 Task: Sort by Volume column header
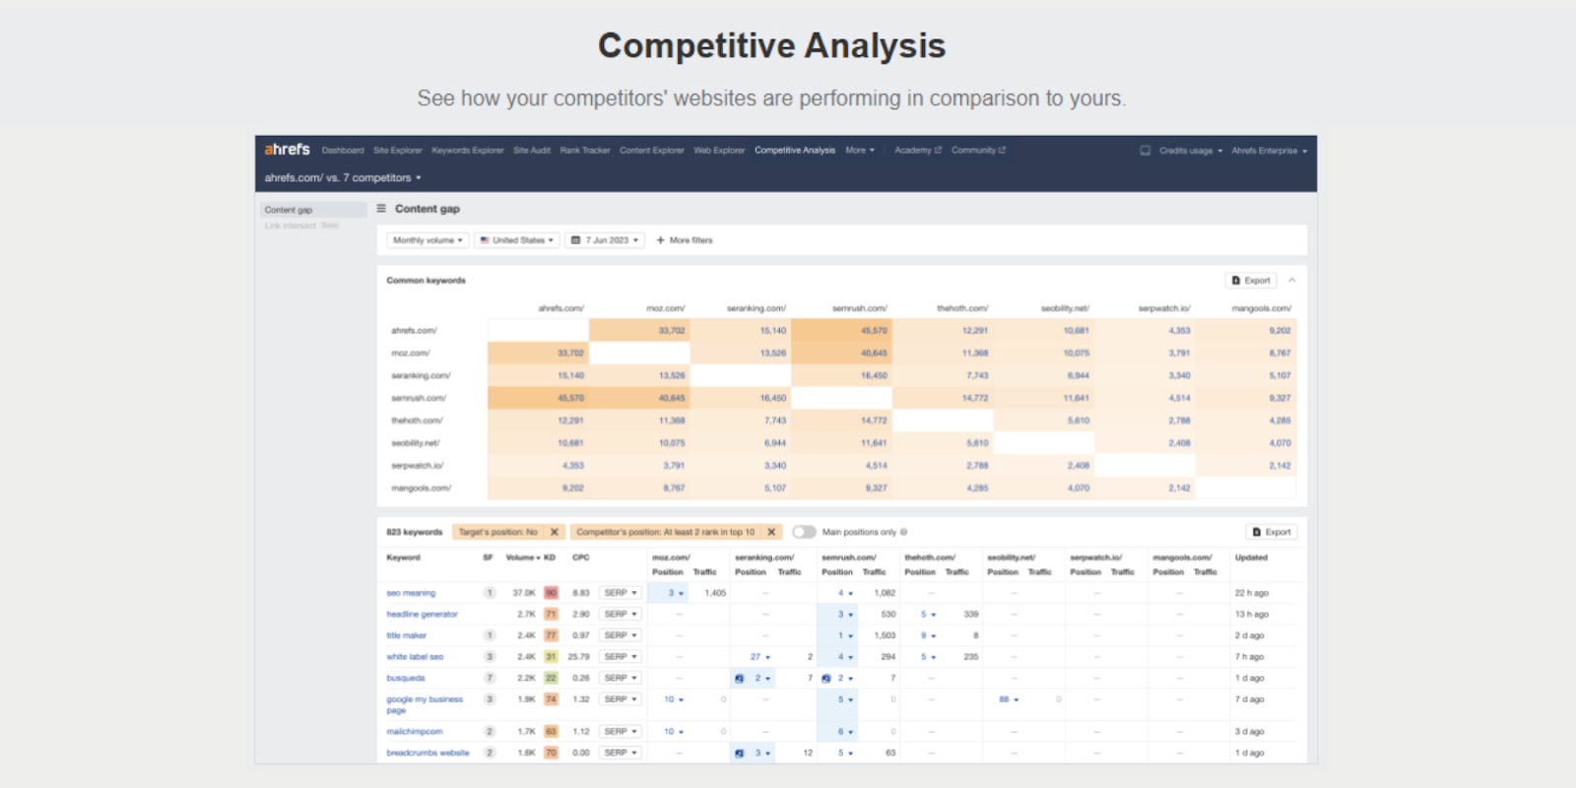523,558
